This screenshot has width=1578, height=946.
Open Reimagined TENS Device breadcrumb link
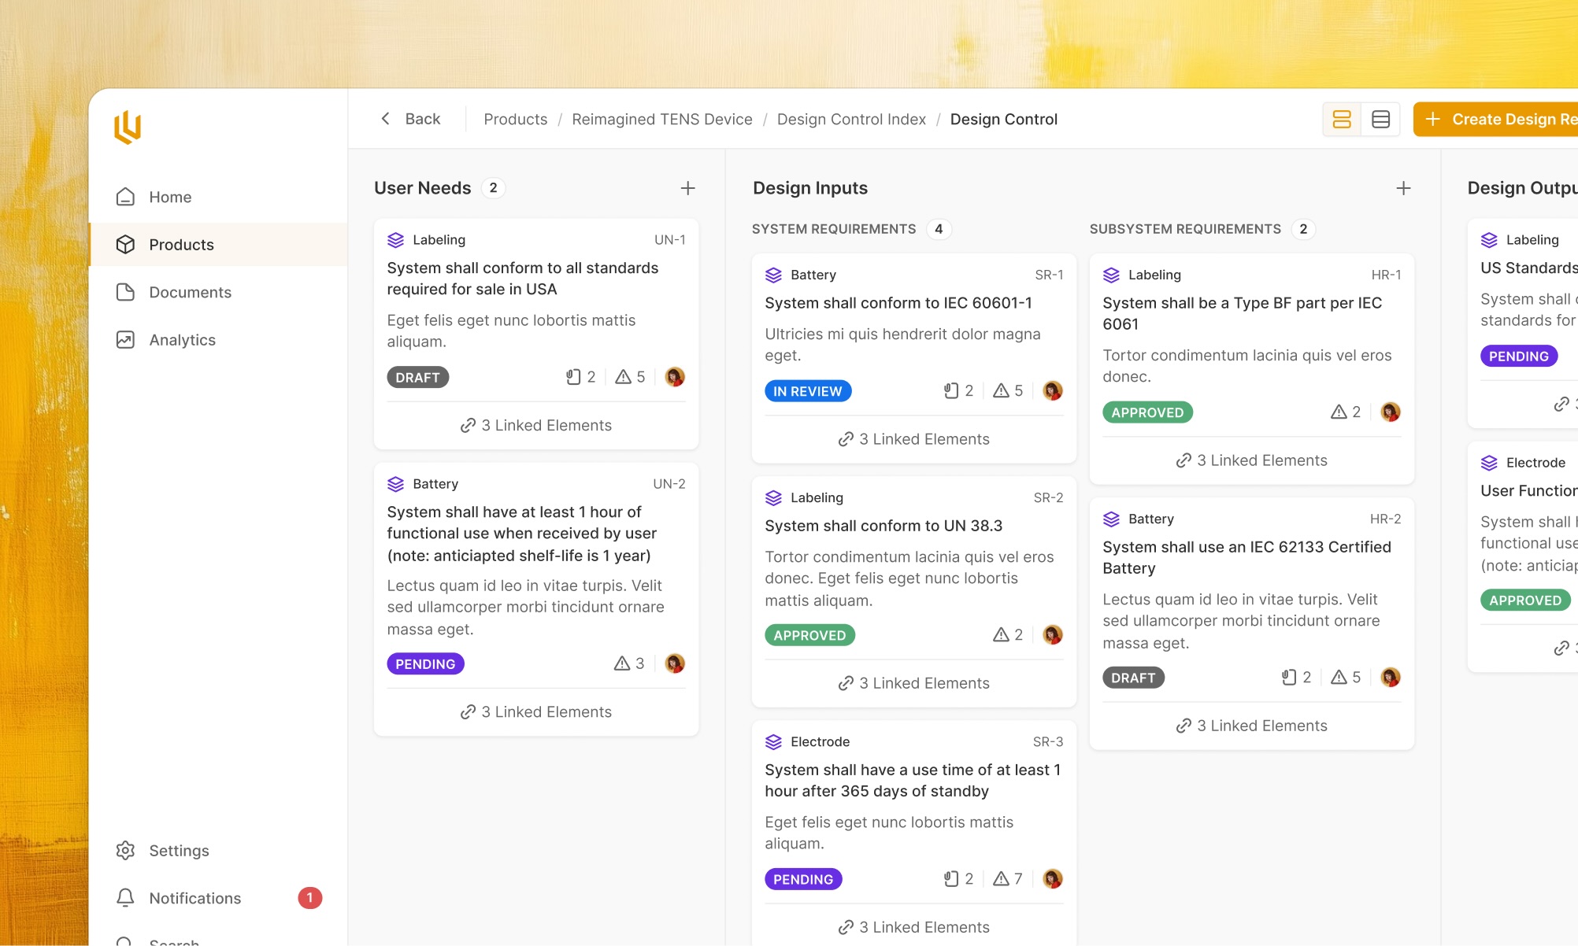(x=662, y=120)
